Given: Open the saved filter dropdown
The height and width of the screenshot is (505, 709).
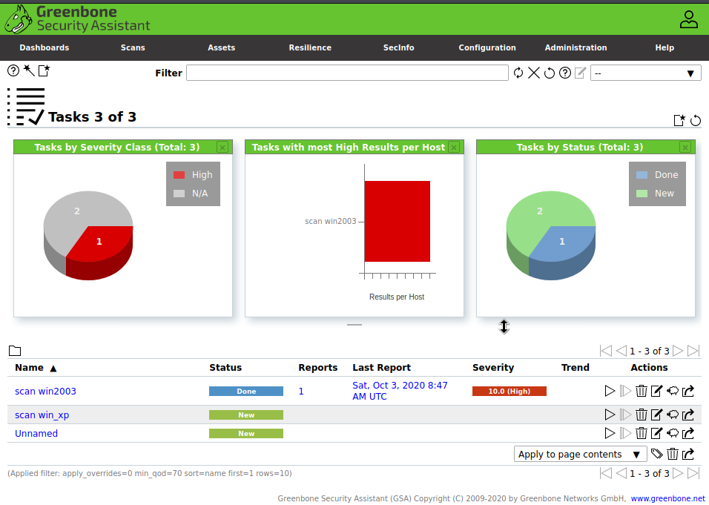Looking at the screenshot, I should (x=646, y=73).
